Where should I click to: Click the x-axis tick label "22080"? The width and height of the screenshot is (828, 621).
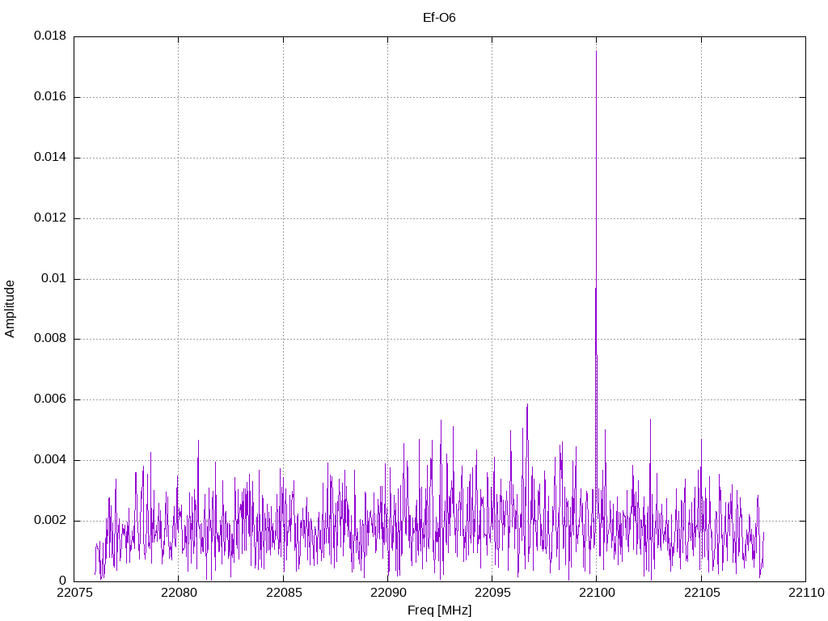[179, 593]
